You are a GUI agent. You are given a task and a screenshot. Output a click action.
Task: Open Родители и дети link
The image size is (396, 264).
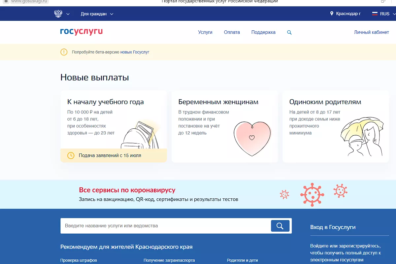coord(242,260)
